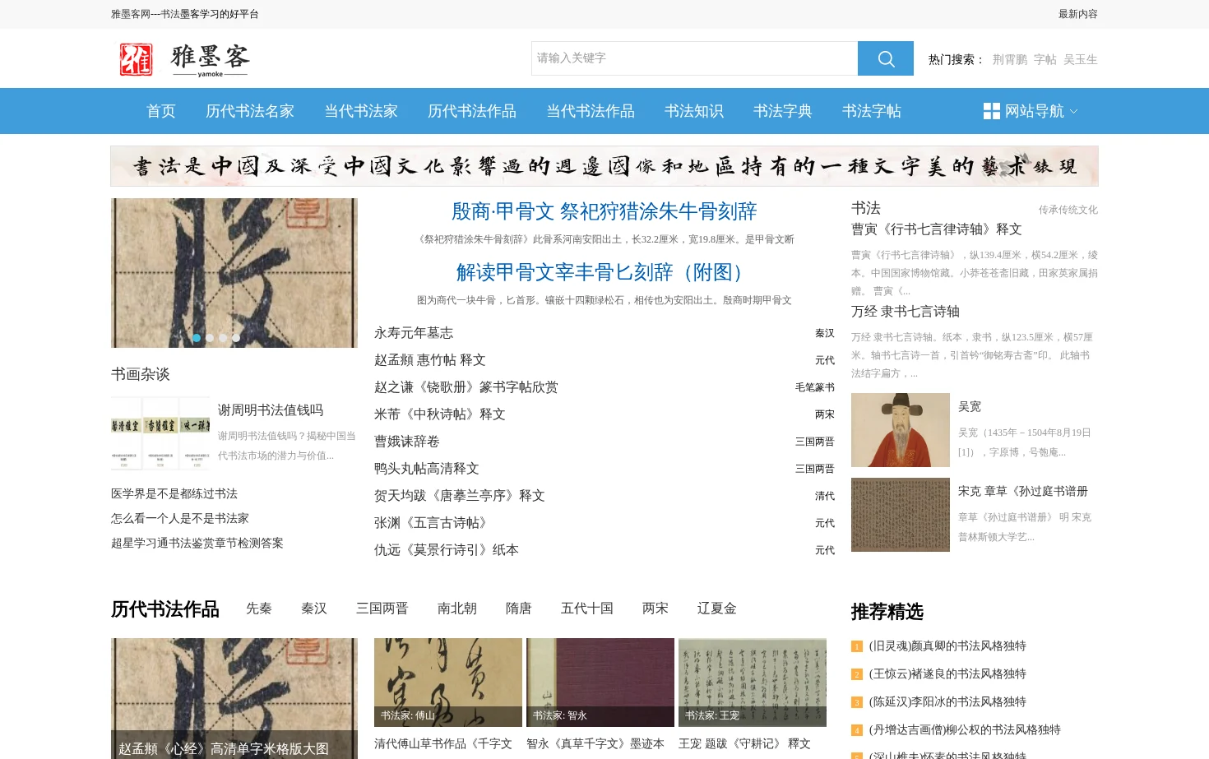1209x759 pixels.
Task: Open 超星学习通书法鉴赏章节检测答案 link
Action: pos(197,544)
